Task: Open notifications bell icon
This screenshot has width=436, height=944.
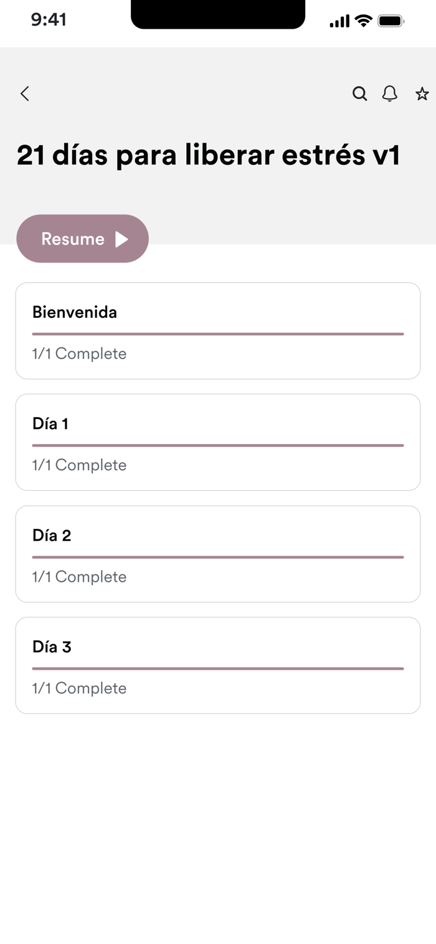Action: [x=390, y=94]
